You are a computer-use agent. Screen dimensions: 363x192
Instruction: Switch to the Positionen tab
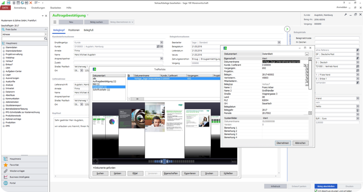coord(74,30)
